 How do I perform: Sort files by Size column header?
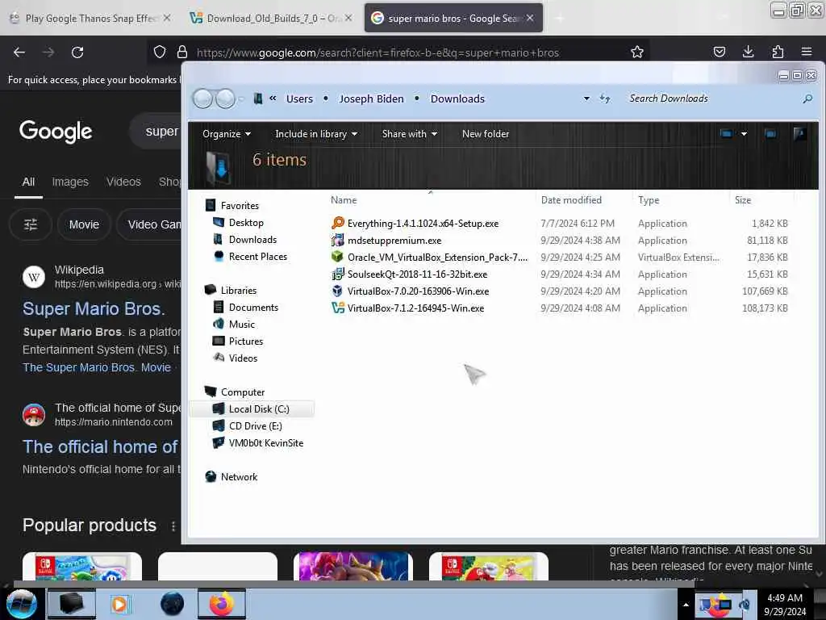pos(743,200)
